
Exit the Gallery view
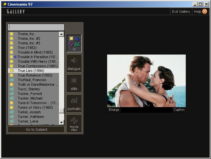pos(181,11)
